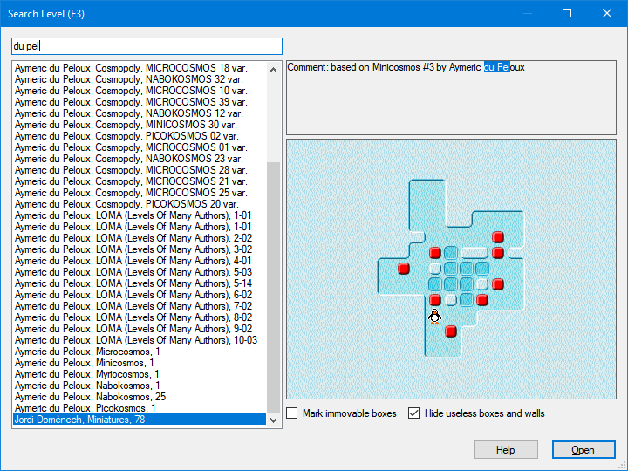Select 'Cosmopoly, MINICOSMOS 30 var.' row

coord(140,125)
